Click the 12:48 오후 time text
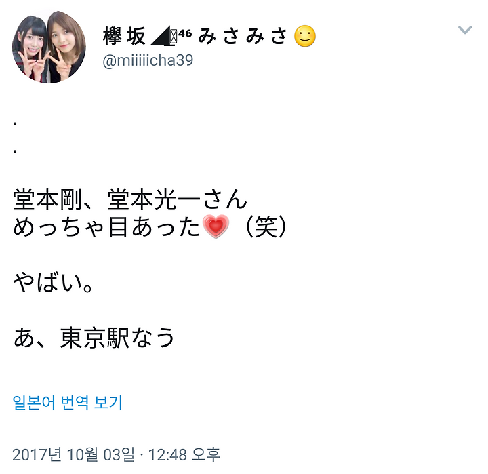Screen dimensions: 488x474 coord(184,454)
